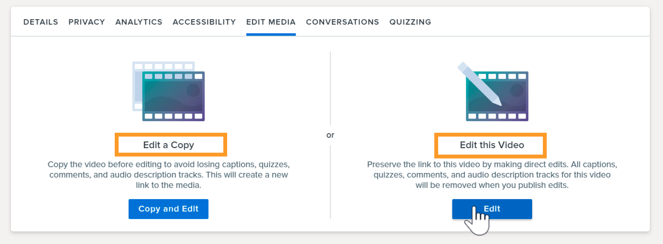Click the blue underline beneath Edit Media
Screen dimensions: 663x244
(271, 35)
